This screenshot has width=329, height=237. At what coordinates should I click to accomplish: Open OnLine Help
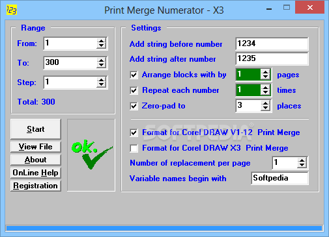tap(36, 173)
